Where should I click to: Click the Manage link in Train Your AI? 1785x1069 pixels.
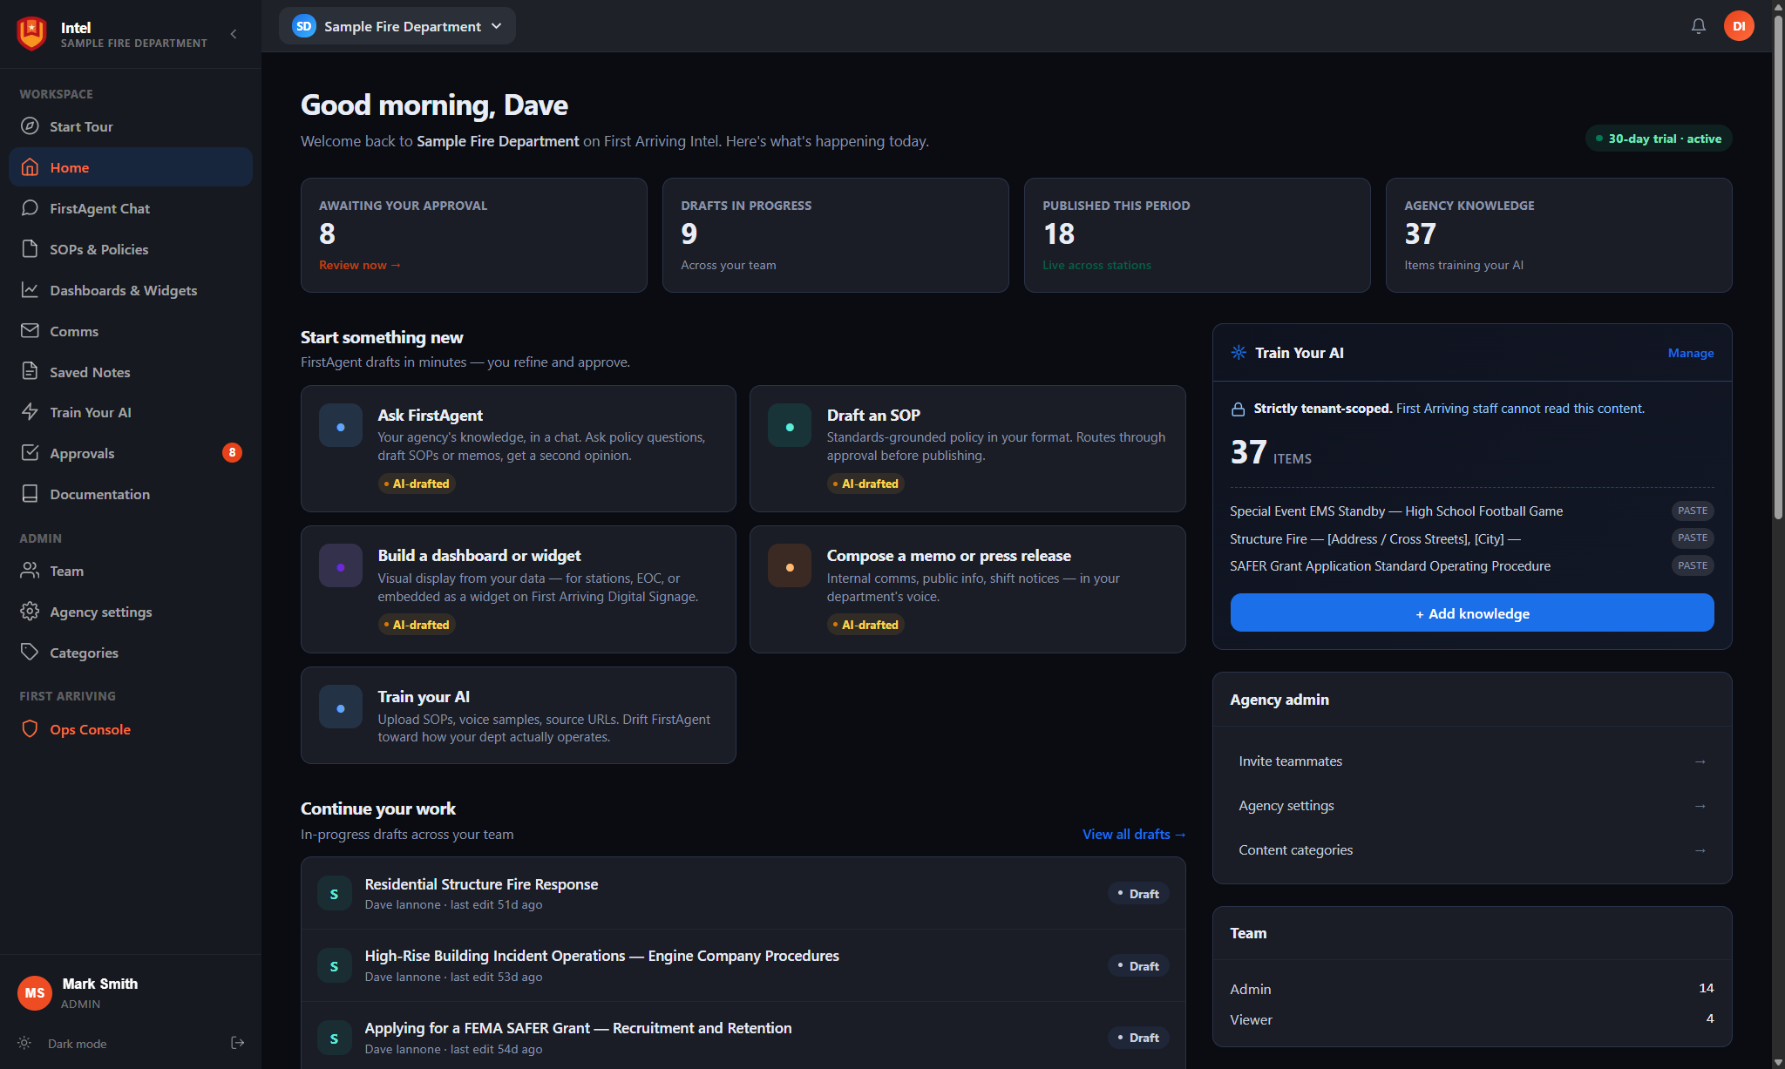point(1691,353)
